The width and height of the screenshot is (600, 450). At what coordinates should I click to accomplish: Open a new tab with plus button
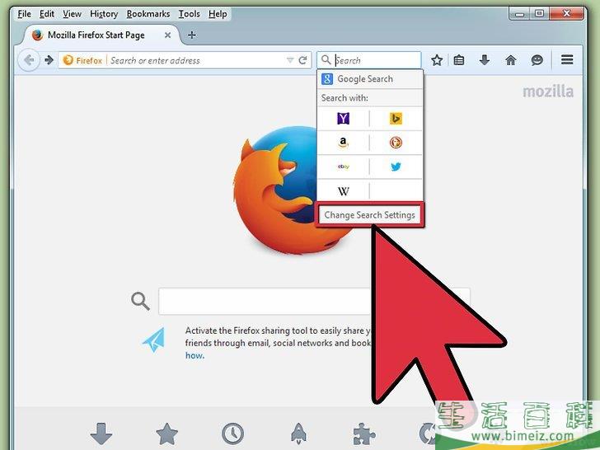point(192,35)
